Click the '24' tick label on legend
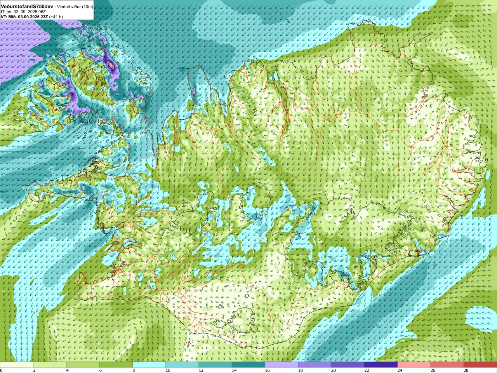The height and width of the screenshot is (373, 497). pyautogui.click(x=400, y=370)
